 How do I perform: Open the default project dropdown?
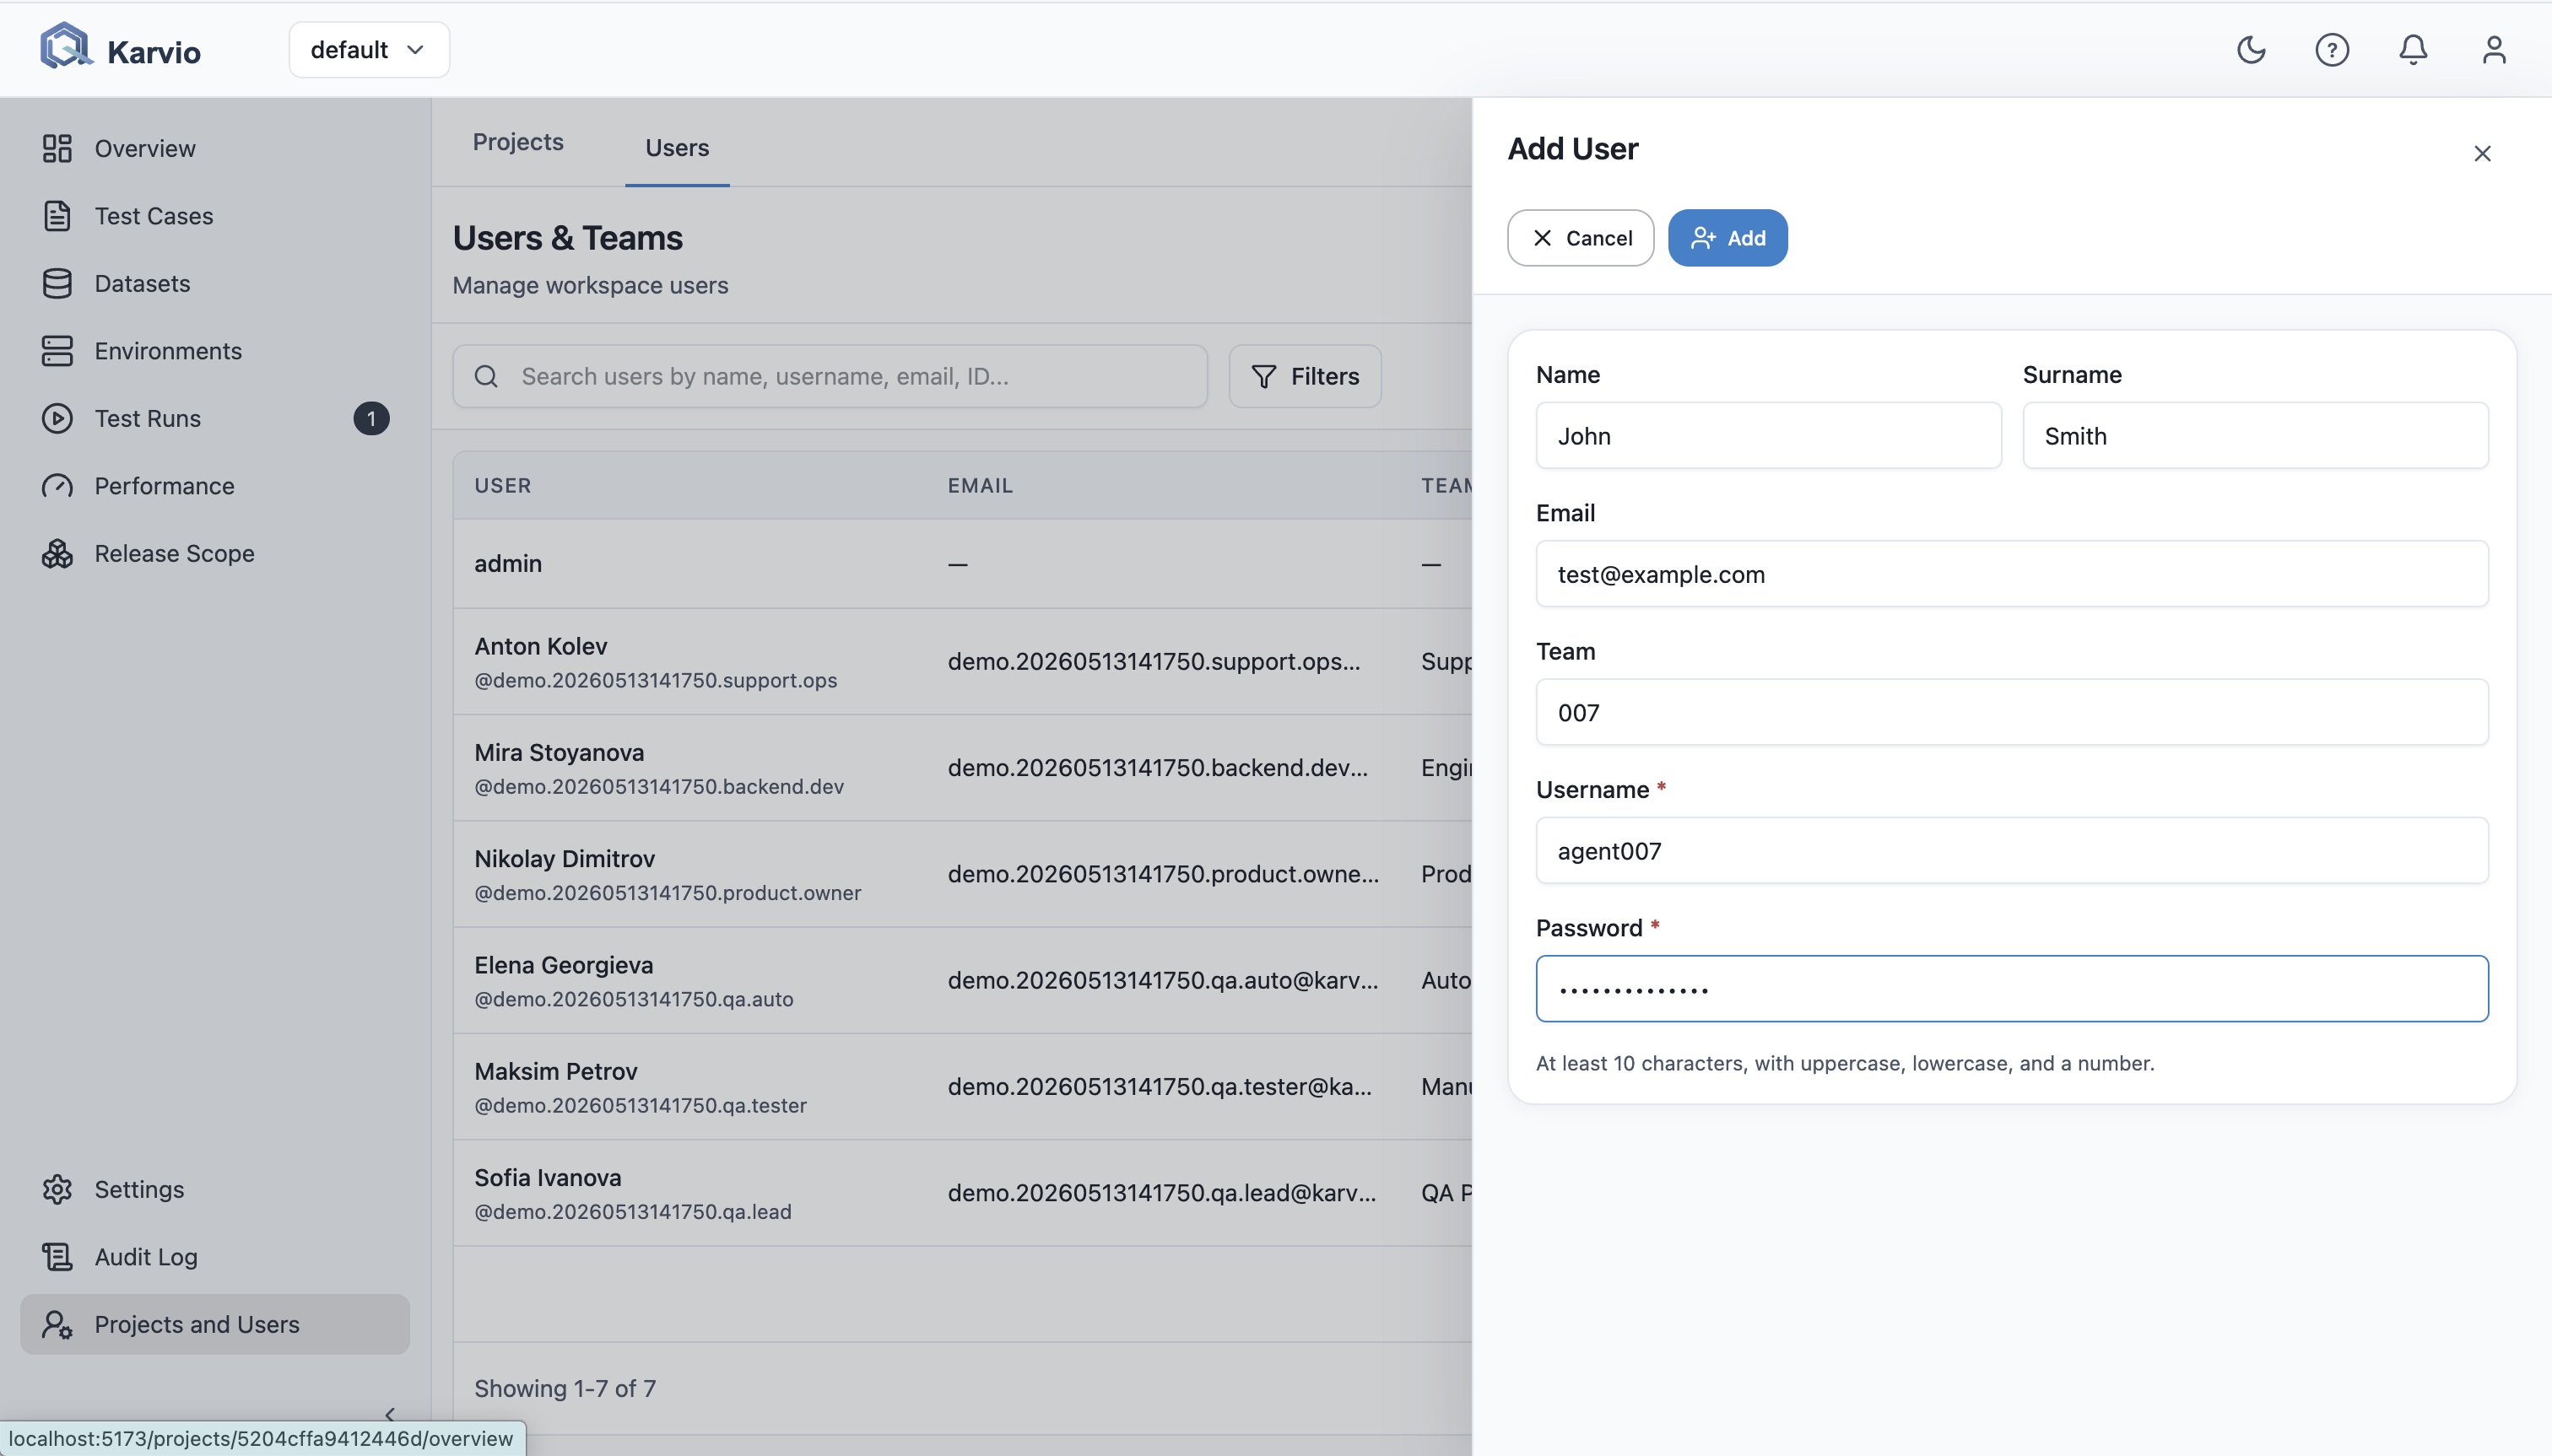coord(369,50)
